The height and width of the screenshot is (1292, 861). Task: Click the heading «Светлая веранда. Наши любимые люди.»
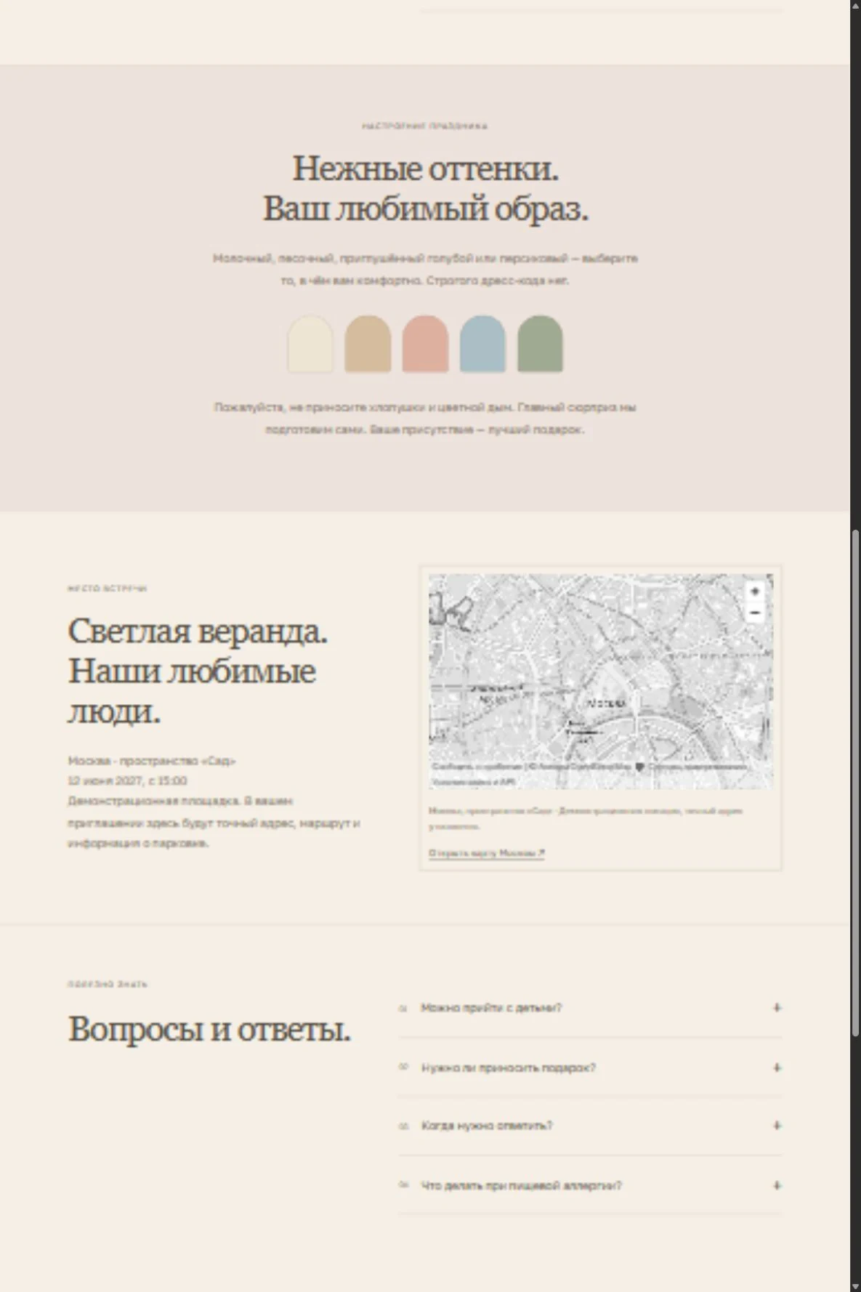198,671
